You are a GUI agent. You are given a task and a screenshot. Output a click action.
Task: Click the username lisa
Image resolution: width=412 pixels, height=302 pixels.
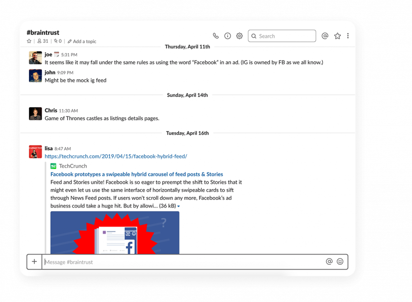[48, 148]
